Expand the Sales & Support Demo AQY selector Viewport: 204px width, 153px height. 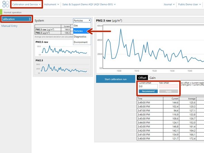(89, 4)
